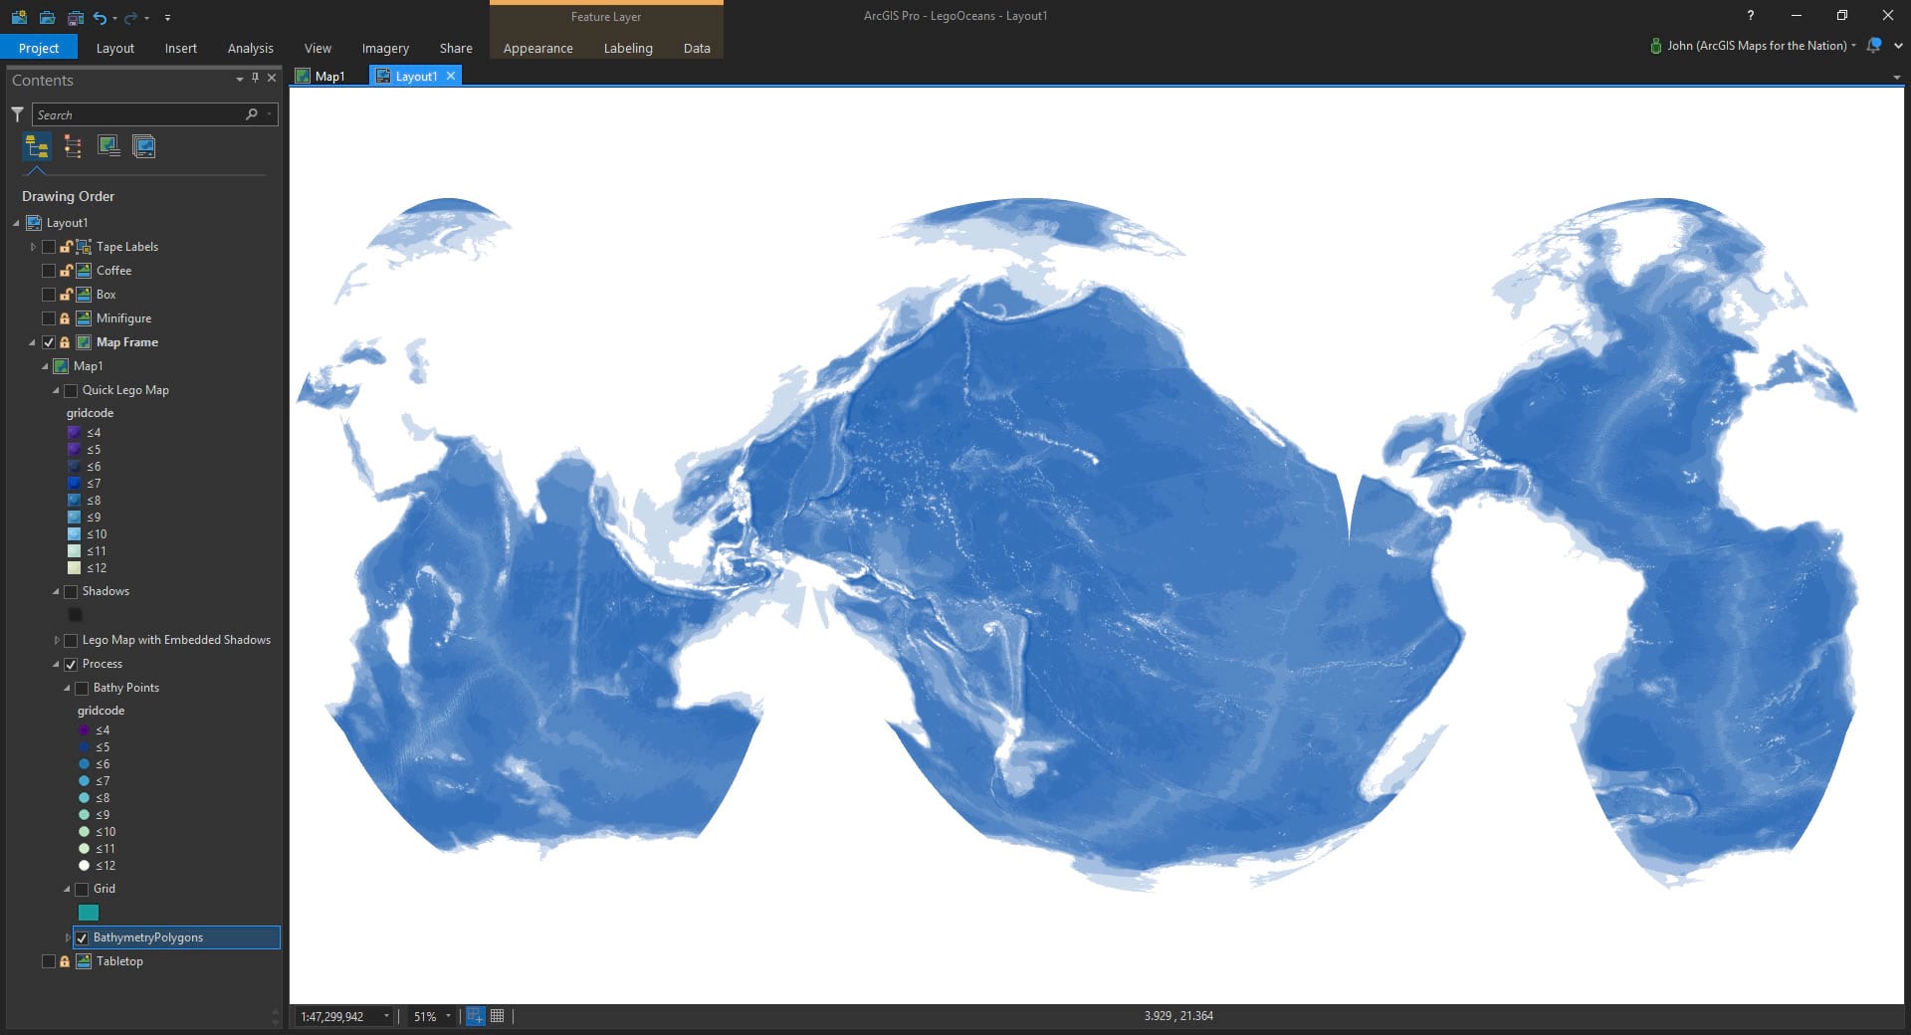Uncheck the Map Frame visibility checkbox
The height and width of the screenshot is (1035, 1911).
[48, 342]
